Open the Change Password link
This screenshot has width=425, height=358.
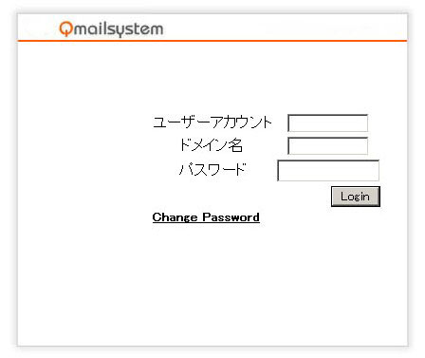point(206,217)
